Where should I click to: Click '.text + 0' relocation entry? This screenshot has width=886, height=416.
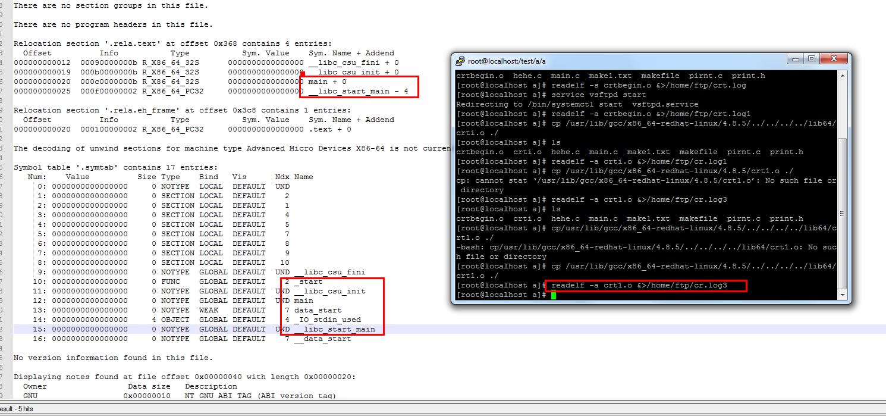coord(330,129)
